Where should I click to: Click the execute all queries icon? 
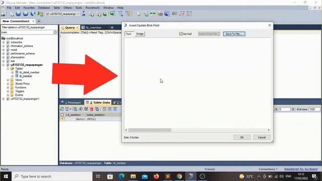pyautogui.click(x=26, y=14)
